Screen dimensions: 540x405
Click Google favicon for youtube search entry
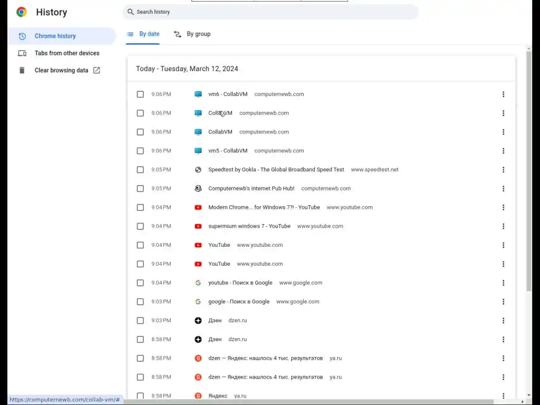point(198,283)
